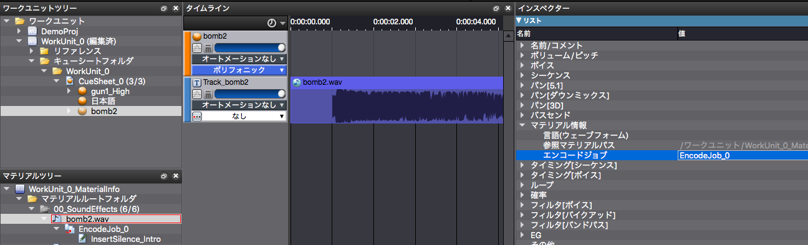Expand 名前/コメント in the inspector

point(522,46)
